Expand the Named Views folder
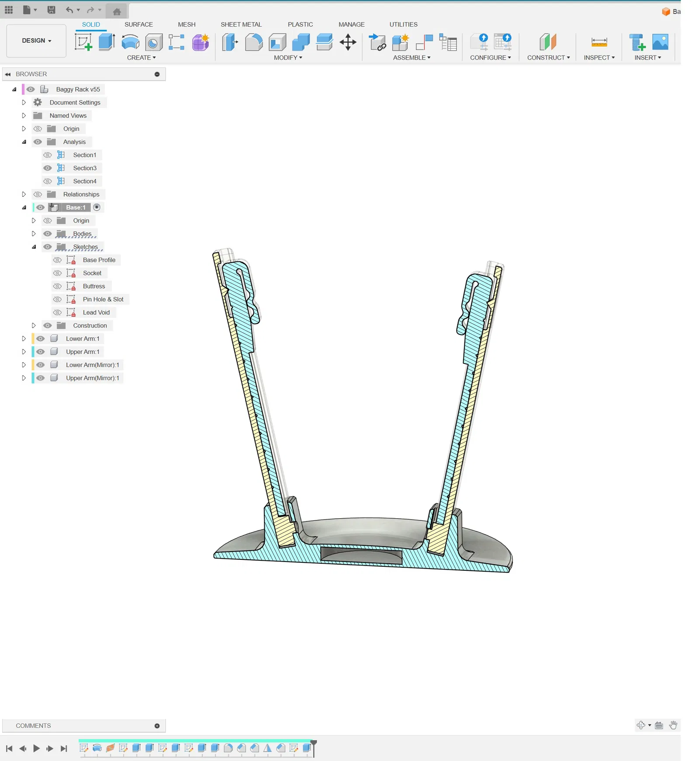699x761 pixels. pyautogui.click(x=24, y=115)
